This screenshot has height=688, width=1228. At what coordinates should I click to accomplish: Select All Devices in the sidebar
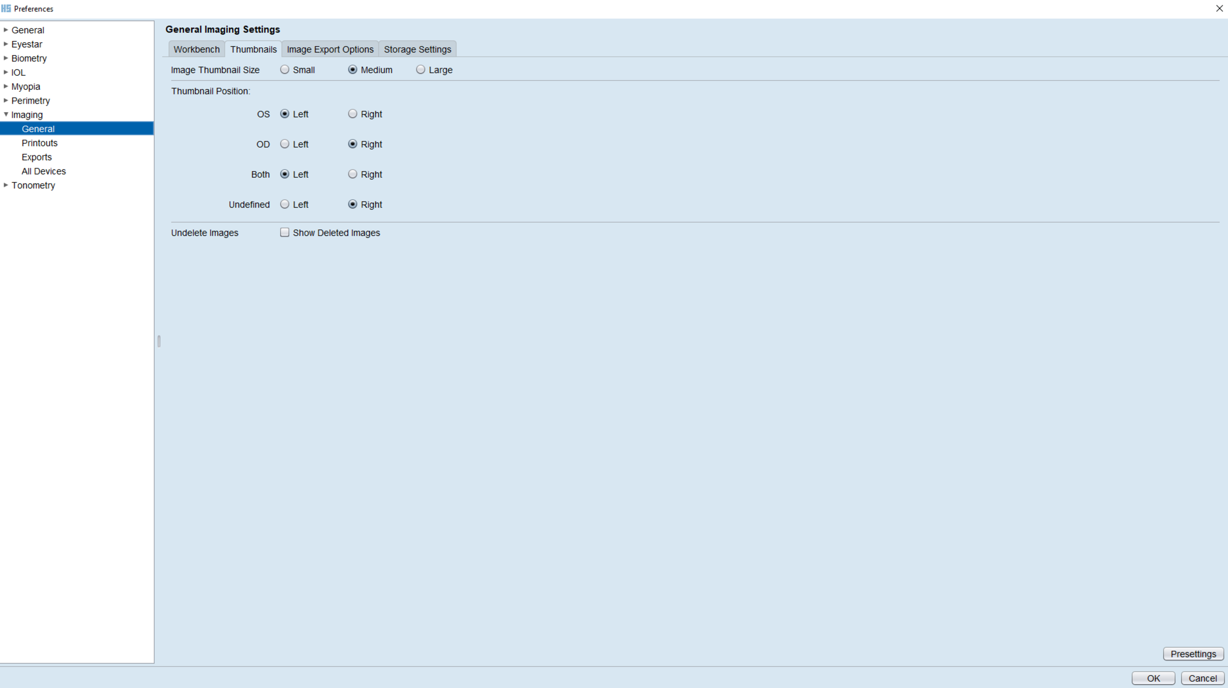pyautogui.click(x=43, y=171)
